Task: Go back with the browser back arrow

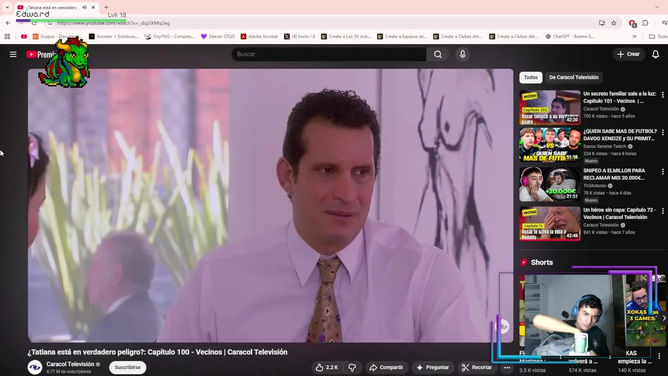Action: pyautogui.click(x=8, y=23)
